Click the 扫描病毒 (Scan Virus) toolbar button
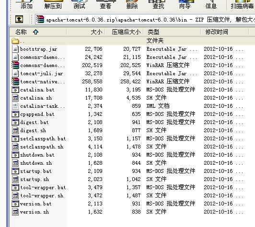This screenshot has width=255, height=227. coord(242,5)
